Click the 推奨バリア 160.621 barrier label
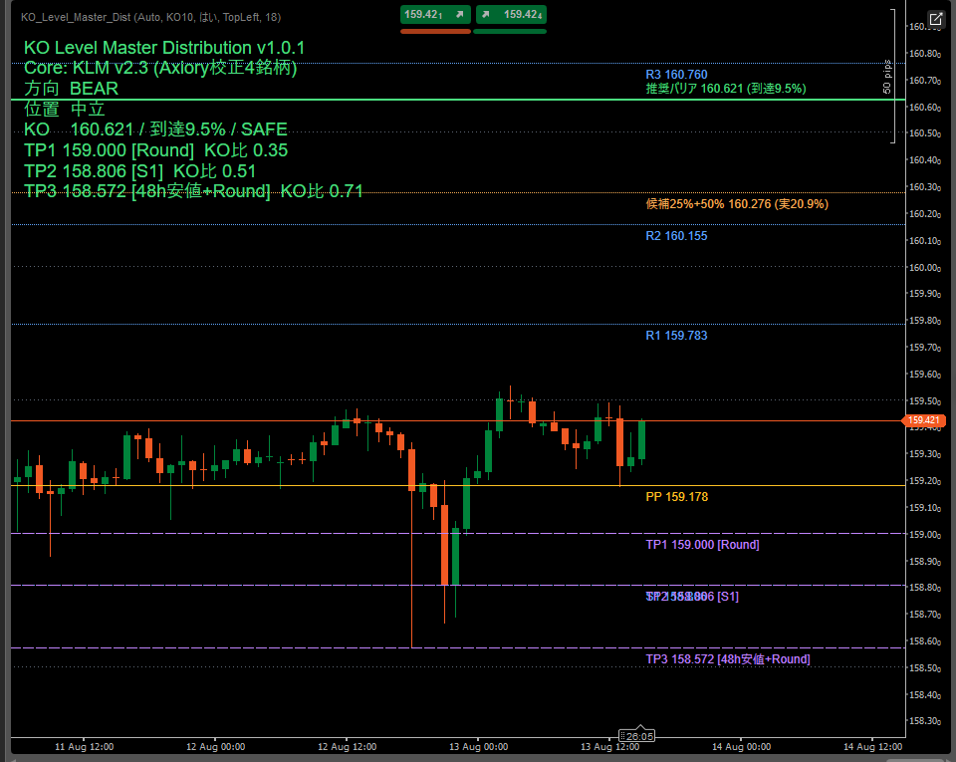 click(726, 89)
